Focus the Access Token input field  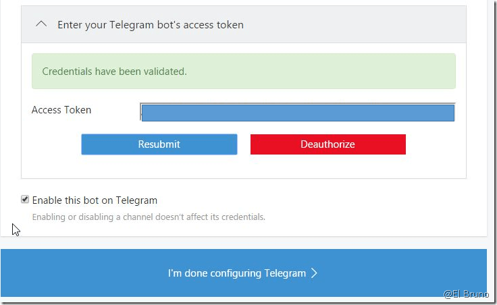click(297, 112)
